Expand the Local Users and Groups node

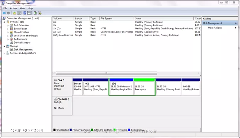(x=8, y=36)
